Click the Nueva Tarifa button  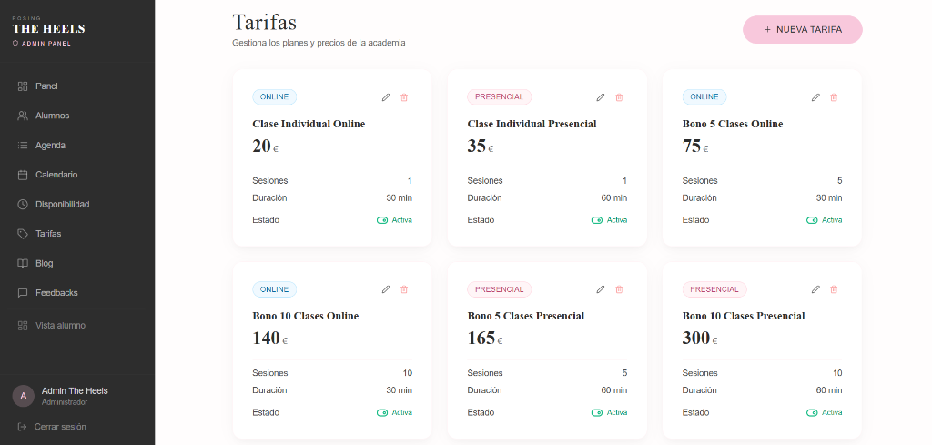coord(803,30)
